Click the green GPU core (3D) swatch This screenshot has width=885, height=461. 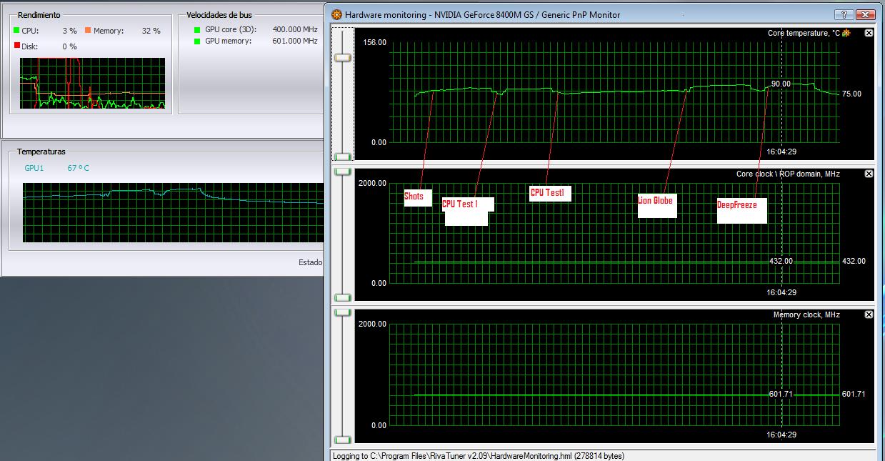[197, 29]
